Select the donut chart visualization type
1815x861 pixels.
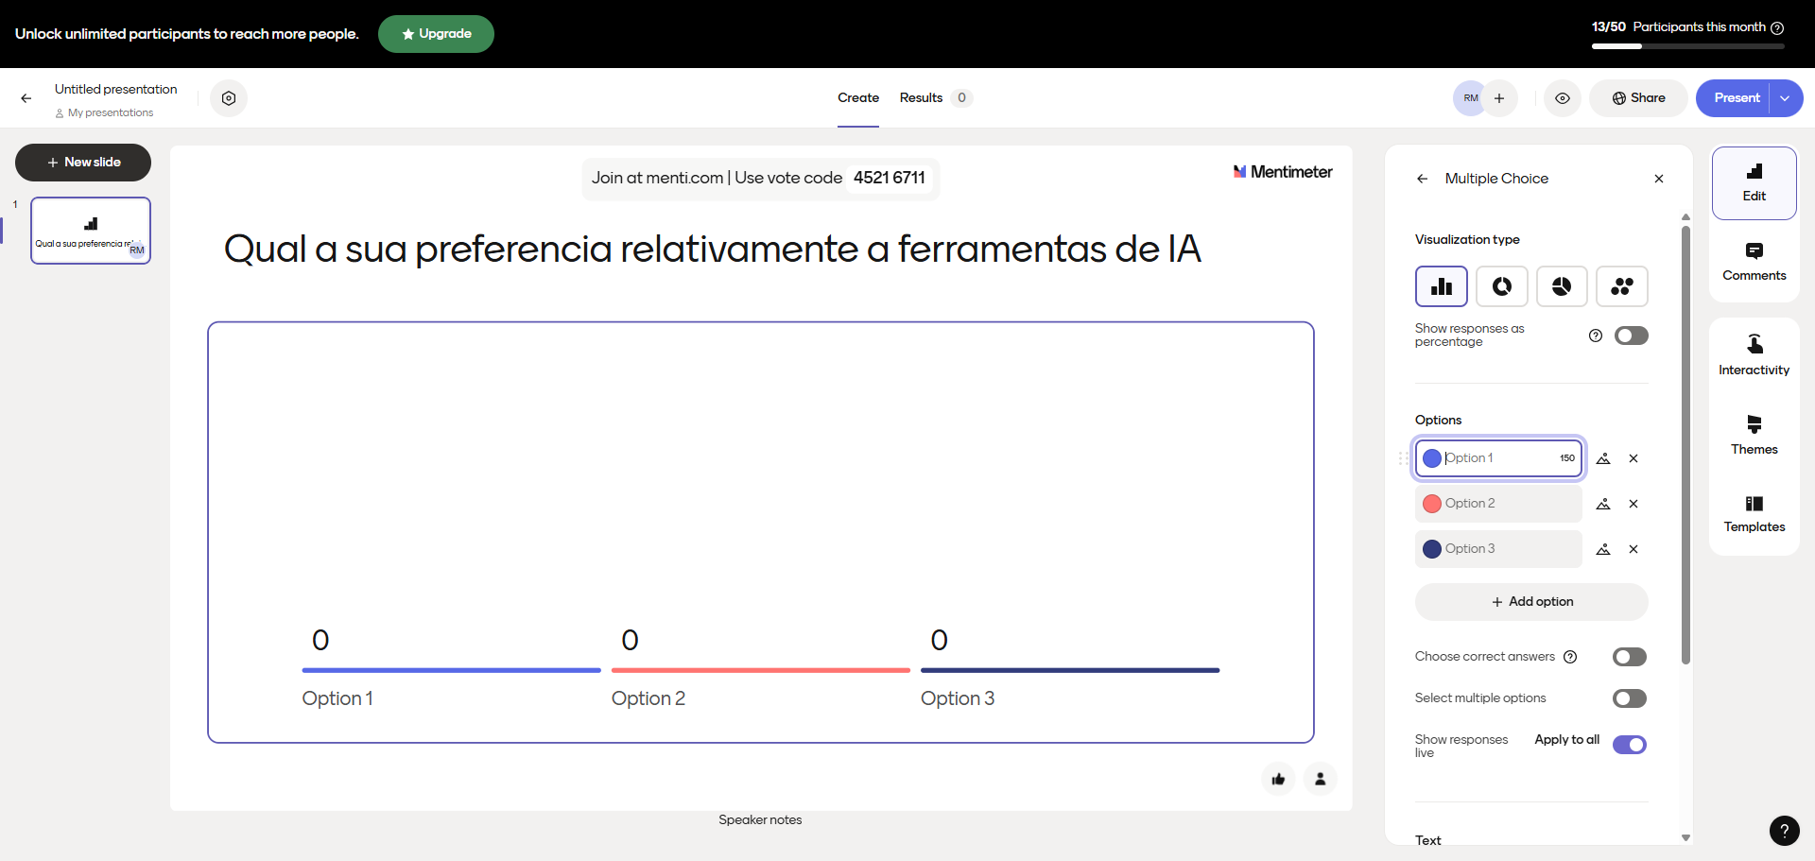1501,286
